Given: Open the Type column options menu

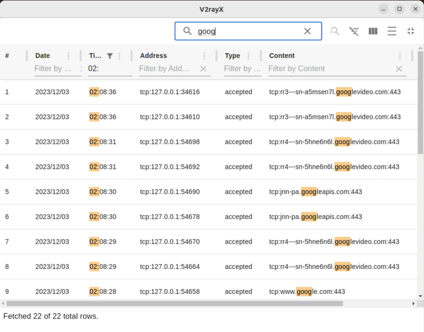Looking at the screenshot, I should pos(248,56).
